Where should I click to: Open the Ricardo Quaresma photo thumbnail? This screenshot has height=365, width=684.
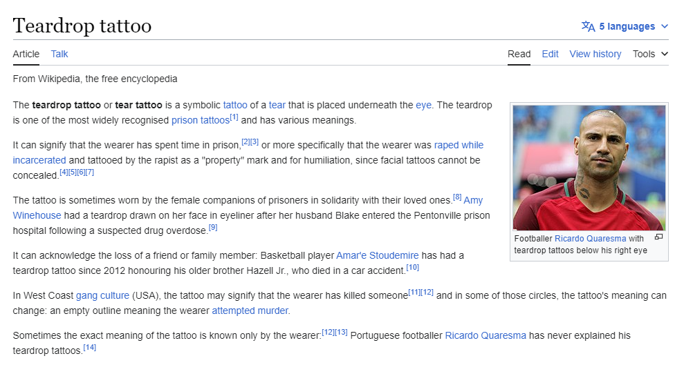[x=589, y=168]
